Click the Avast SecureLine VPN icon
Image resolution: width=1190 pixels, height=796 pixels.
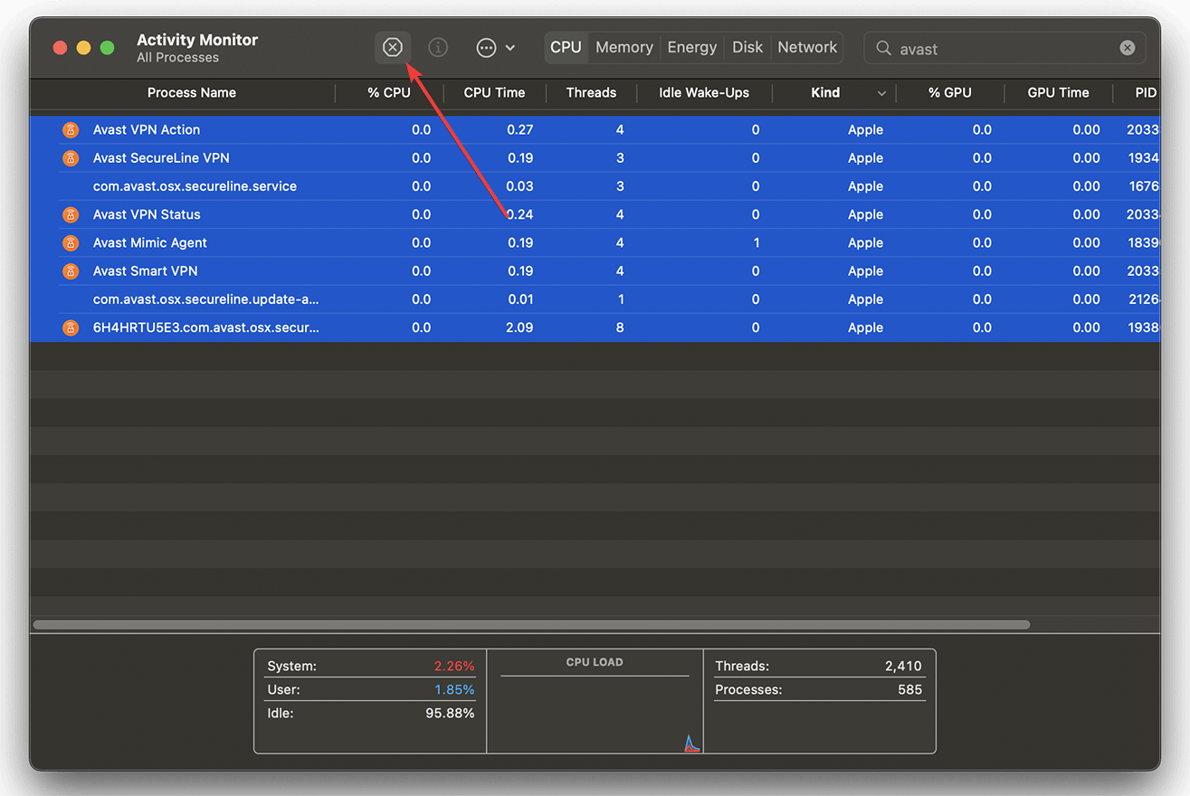point(71,158)
